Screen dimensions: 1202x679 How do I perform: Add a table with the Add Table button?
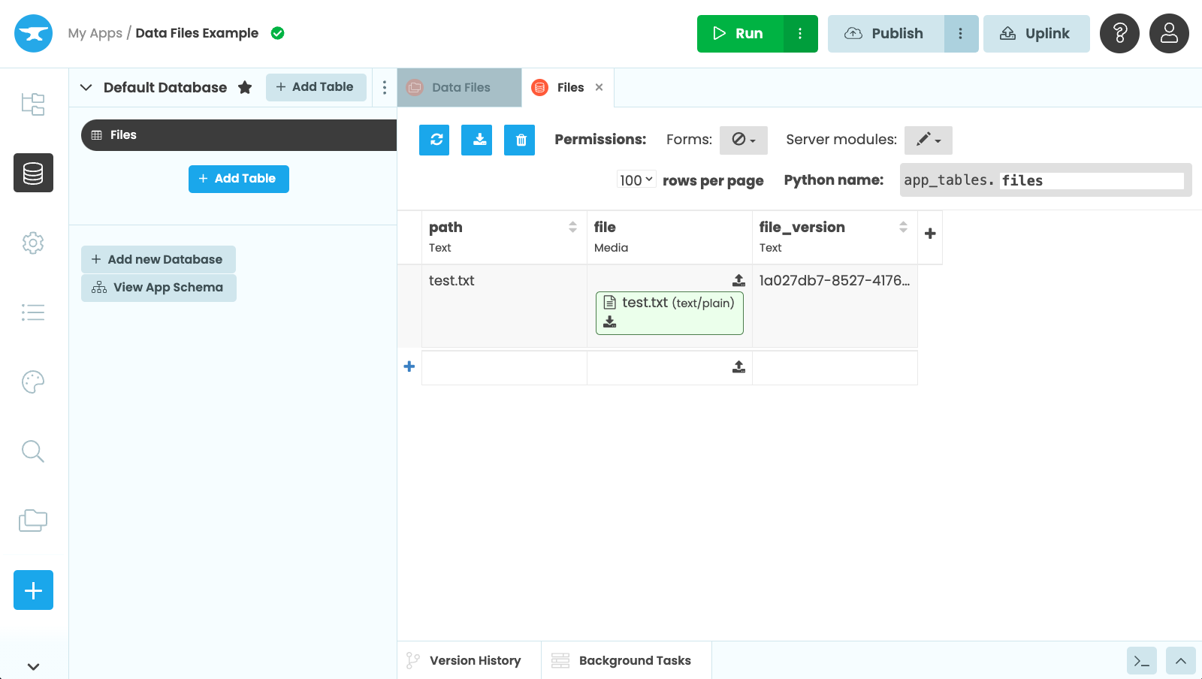[316, 87]
